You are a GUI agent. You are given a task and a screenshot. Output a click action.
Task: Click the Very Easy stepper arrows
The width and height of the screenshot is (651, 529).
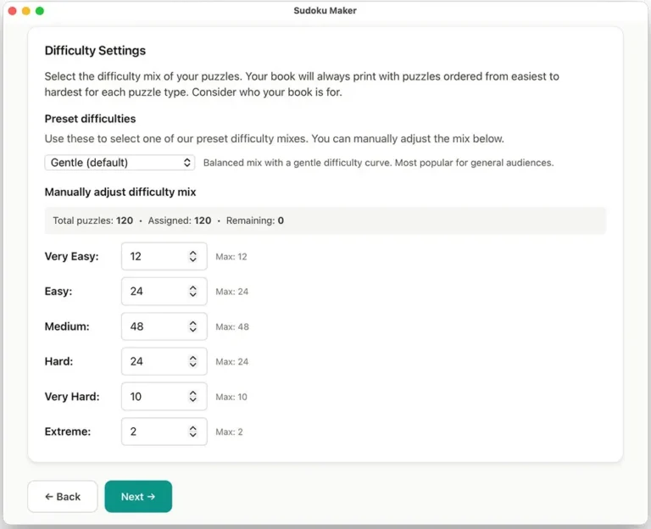[193, 256]
